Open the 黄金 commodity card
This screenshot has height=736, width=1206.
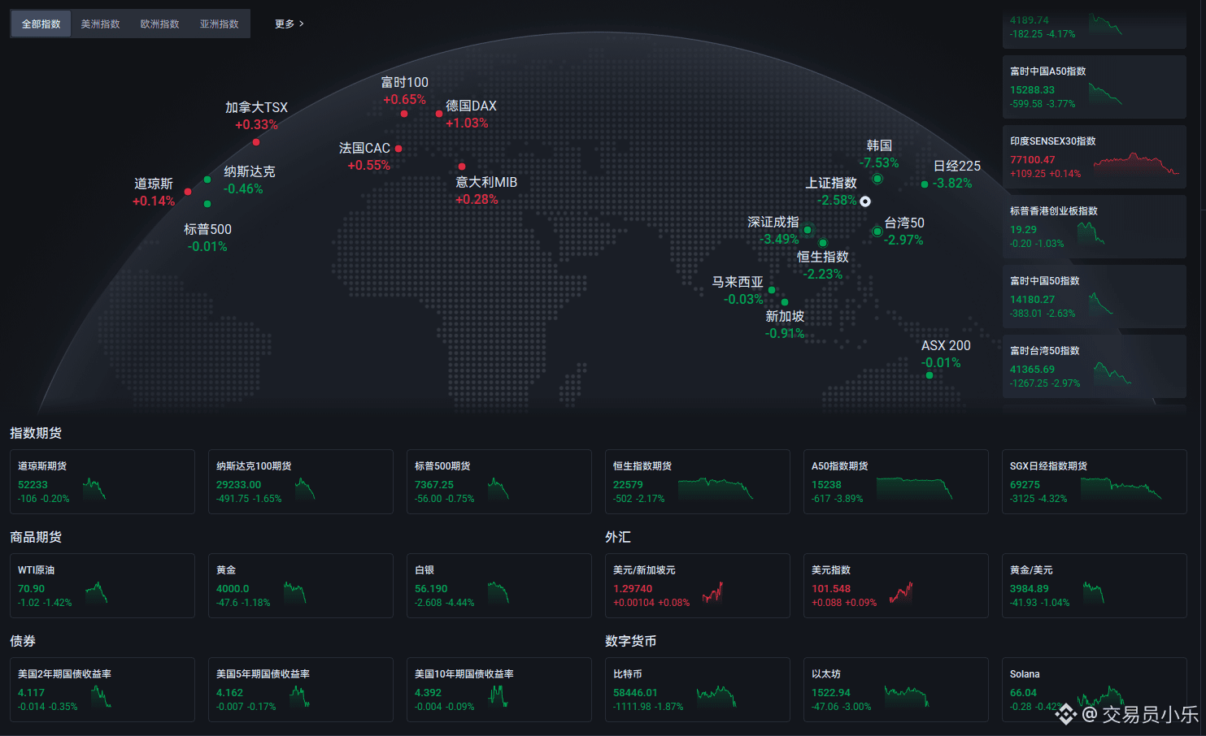tap(301, 586)
